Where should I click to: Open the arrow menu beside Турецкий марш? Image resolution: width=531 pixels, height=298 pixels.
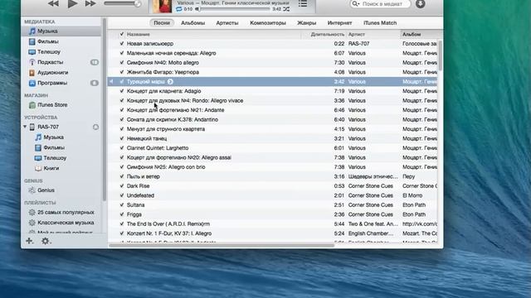click(x=170, y=81)
